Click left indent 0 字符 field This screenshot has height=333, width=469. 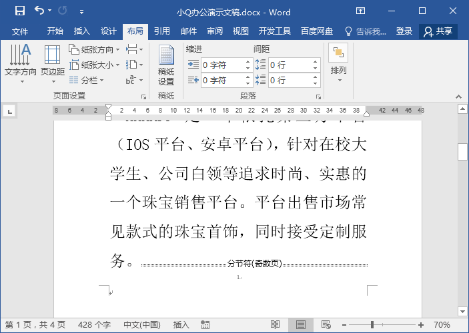point(223,65)
